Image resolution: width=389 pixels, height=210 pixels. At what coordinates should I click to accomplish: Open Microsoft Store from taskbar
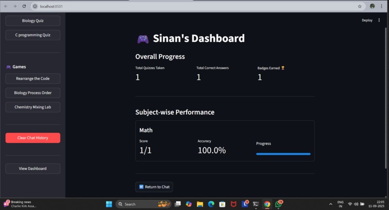pyautogui.click(x=222, y=204)
